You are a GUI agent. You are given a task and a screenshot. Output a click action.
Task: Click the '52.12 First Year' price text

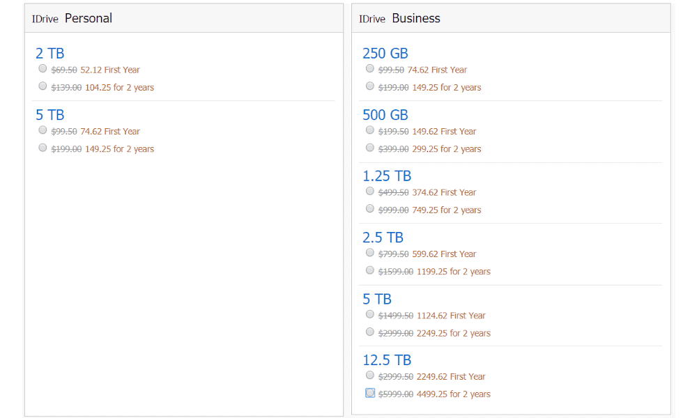110,70
